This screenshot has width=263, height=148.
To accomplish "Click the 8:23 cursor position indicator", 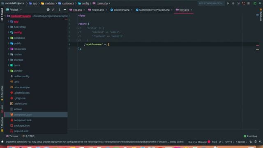I will [x=215, y=142].
